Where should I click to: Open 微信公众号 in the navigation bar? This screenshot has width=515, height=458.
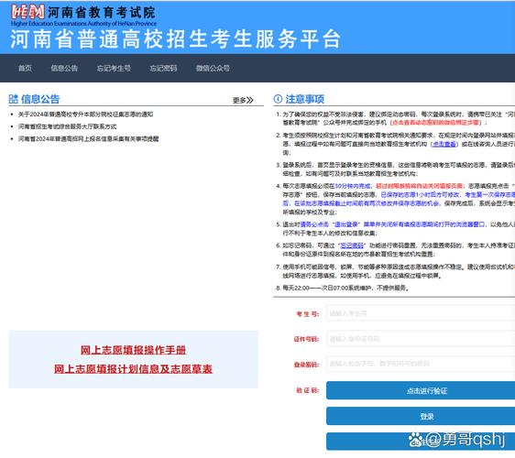(213, 68)
